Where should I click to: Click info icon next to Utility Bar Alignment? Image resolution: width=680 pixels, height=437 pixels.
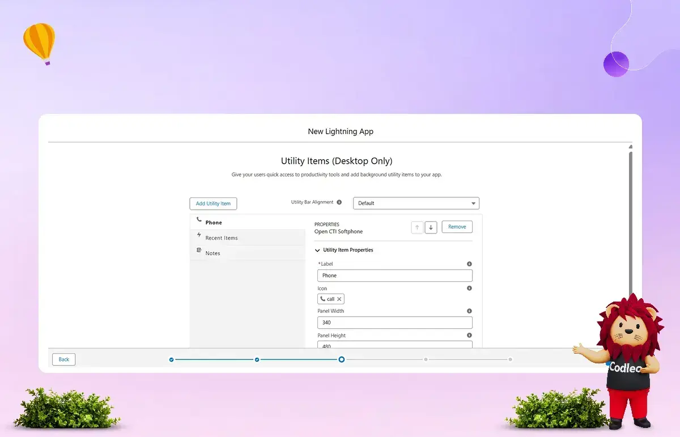point(339,202)
